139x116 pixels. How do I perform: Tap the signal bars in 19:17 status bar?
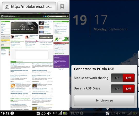point(129,113)
